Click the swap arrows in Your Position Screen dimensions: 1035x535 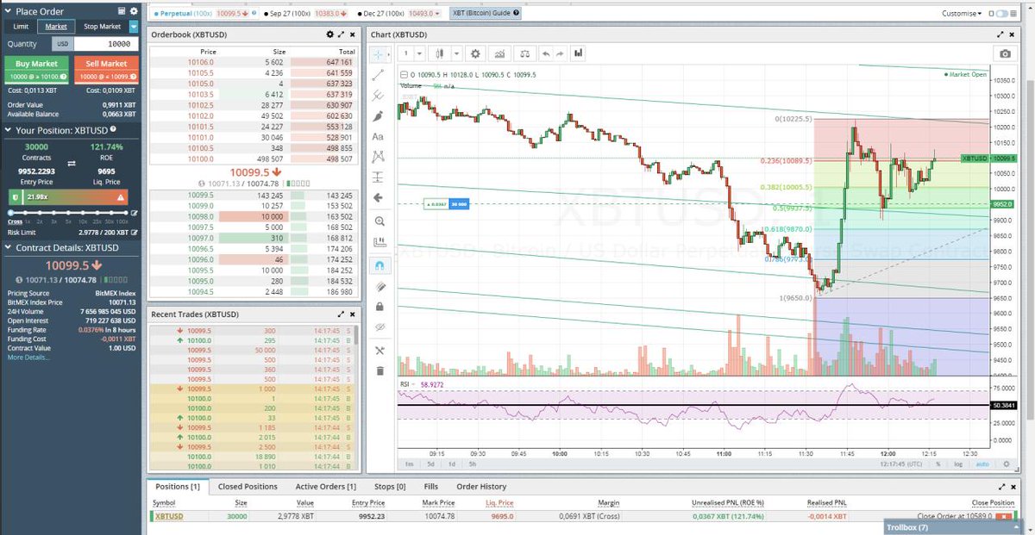point(71,163)
